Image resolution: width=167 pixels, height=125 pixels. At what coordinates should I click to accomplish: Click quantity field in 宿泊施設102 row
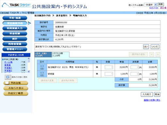[109, 67]
